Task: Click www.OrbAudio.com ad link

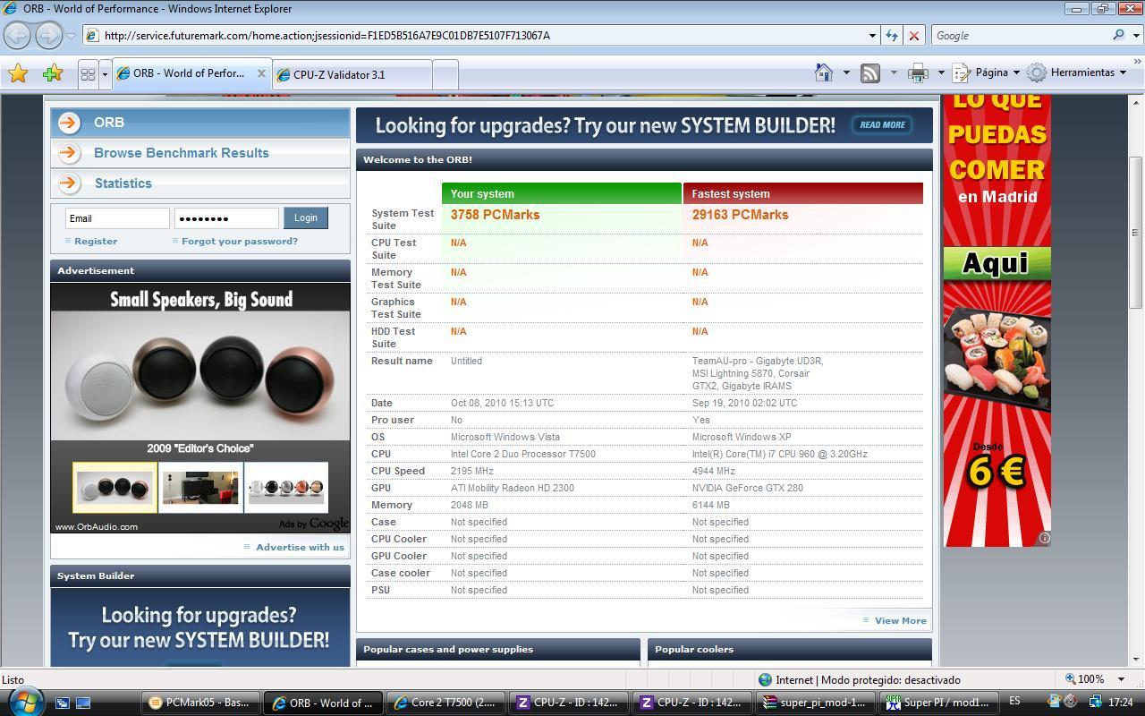Action: click(97, 527)
